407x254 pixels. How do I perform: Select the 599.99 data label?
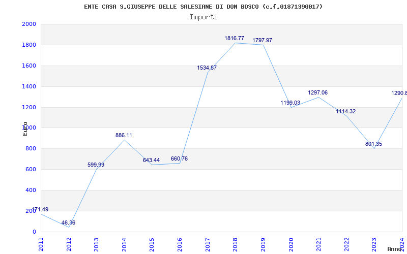click(x=96, y=165)
